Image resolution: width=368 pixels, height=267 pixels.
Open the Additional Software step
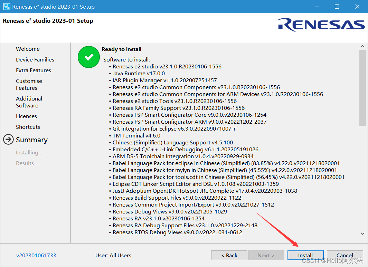pos(29,102)
